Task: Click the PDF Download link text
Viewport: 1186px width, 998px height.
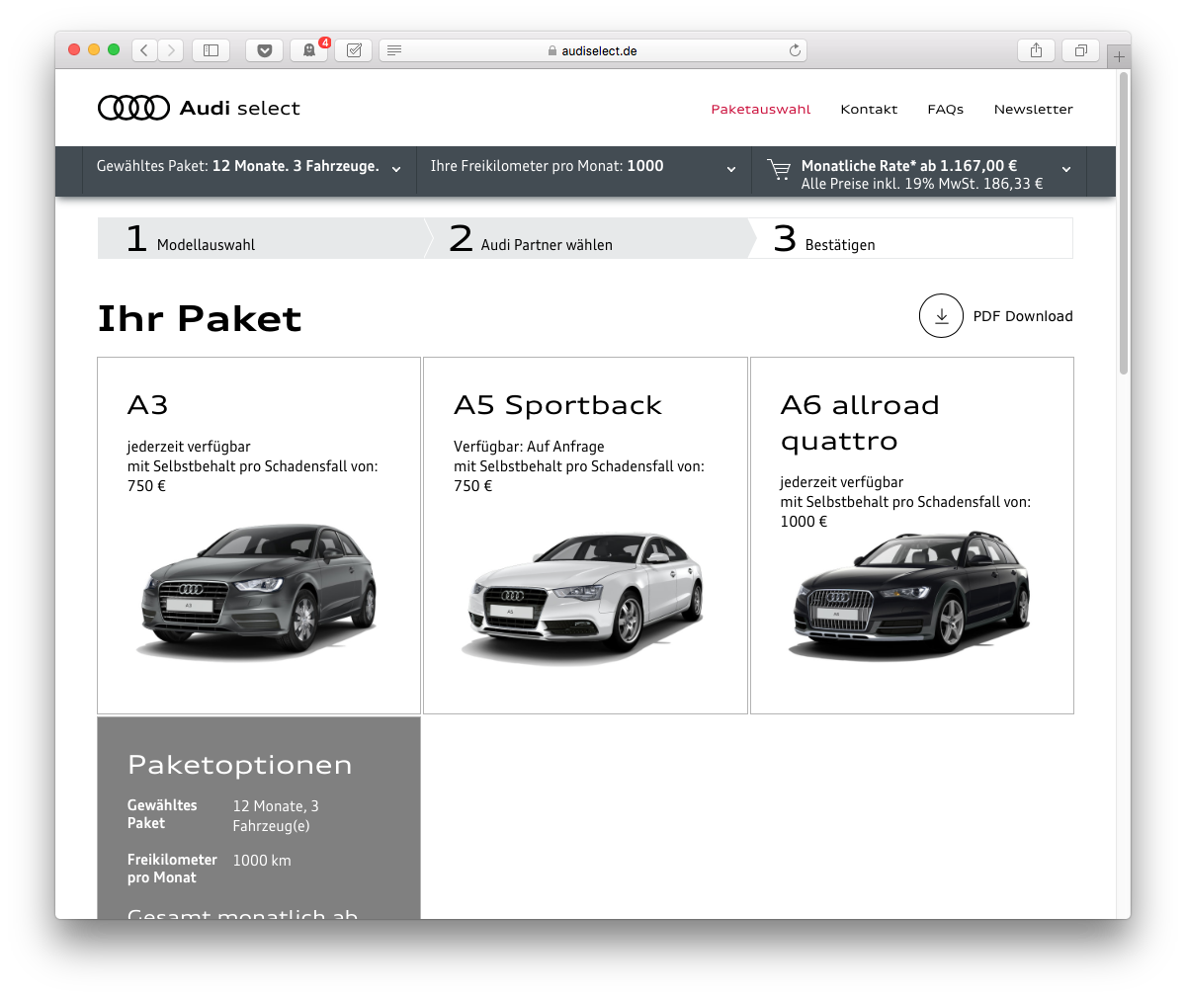Action: [x=1023, y=316]
